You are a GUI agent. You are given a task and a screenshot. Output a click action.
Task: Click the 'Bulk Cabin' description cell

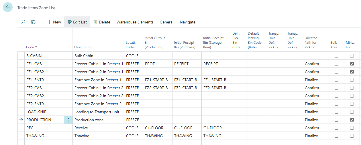click(x=98, y=56)
